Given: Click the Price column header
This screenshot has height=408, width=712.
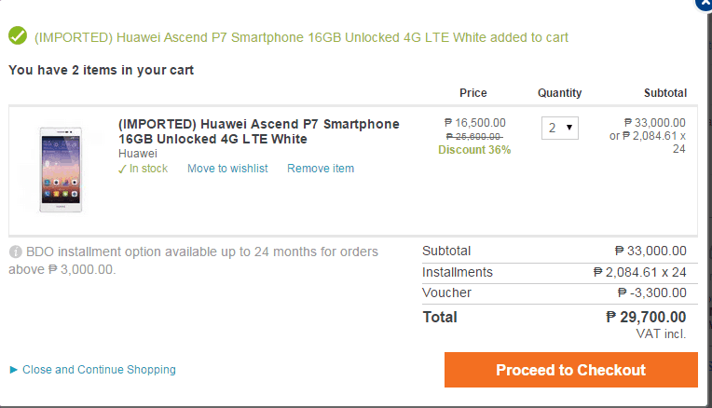Looking at the screenshot, I should point(473,93).
